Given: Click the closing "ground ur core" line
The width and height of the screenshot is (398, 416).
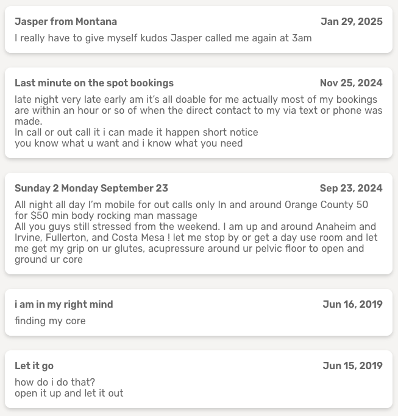Looking at the screenshot, I should pyautogui.click(x=49, y=260).
